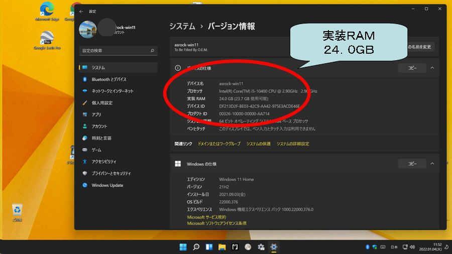Open the システム settings category
This screenshot has height=254, width=452.
(118, 67)
